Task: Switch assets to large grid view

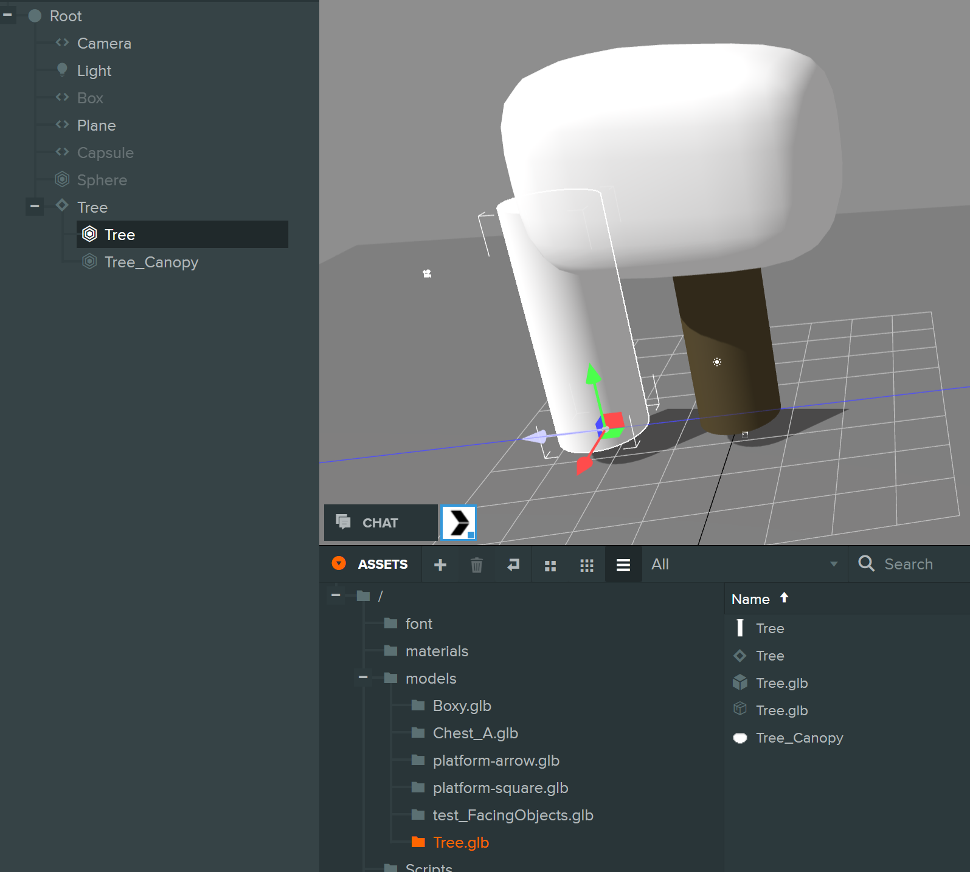Action: click(x=550, y=565)
